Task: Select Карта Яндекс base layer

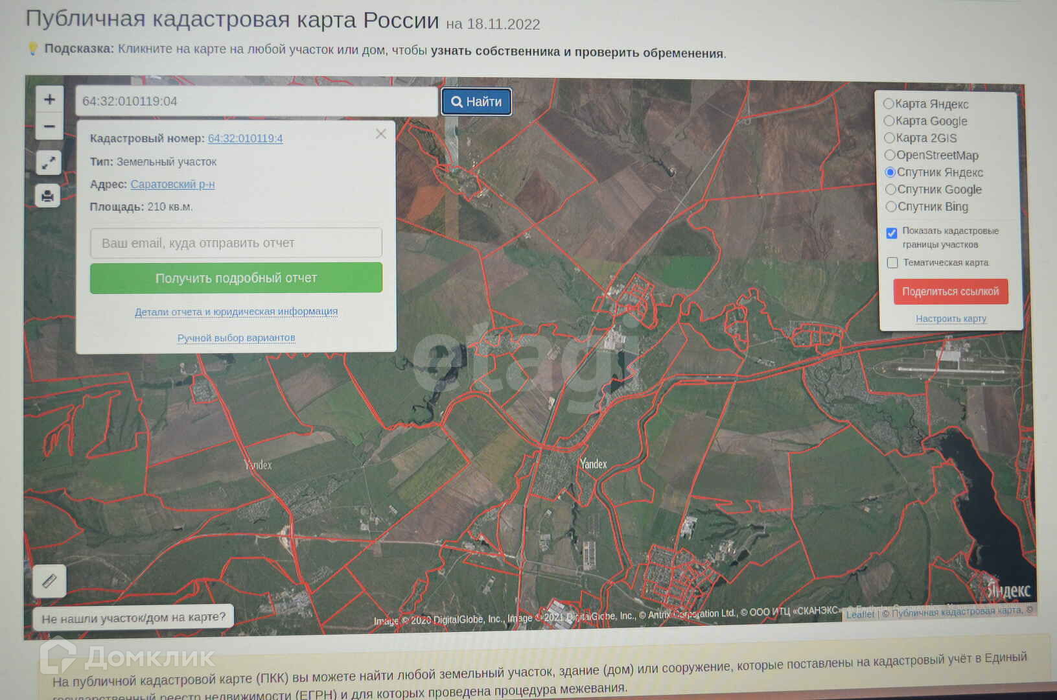Action: (x=889, y=104)
